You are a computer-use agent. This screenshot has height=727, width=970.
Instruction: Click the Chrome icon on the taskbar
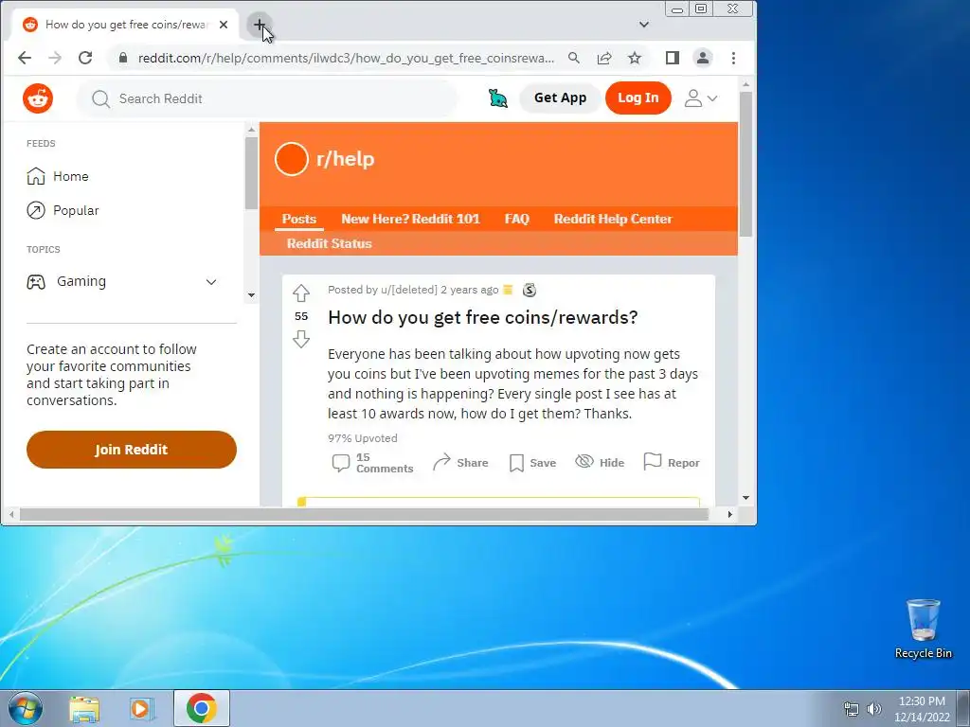tap(202, 708)
